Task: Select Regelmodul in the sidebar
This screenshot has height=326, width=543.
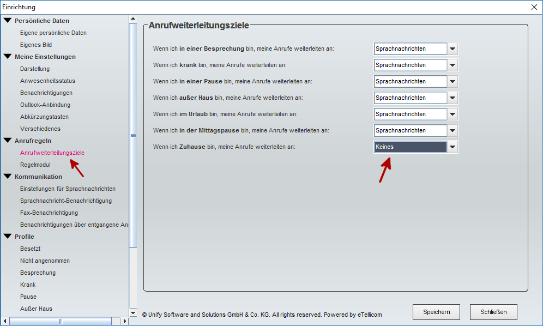Action: 35,165
